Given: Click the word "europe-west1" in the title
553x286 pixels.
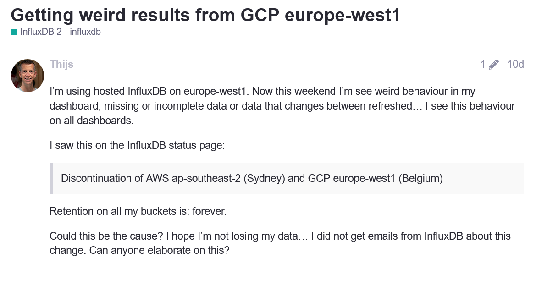Looking at the screenshot, I should click(x=343, y=15).
